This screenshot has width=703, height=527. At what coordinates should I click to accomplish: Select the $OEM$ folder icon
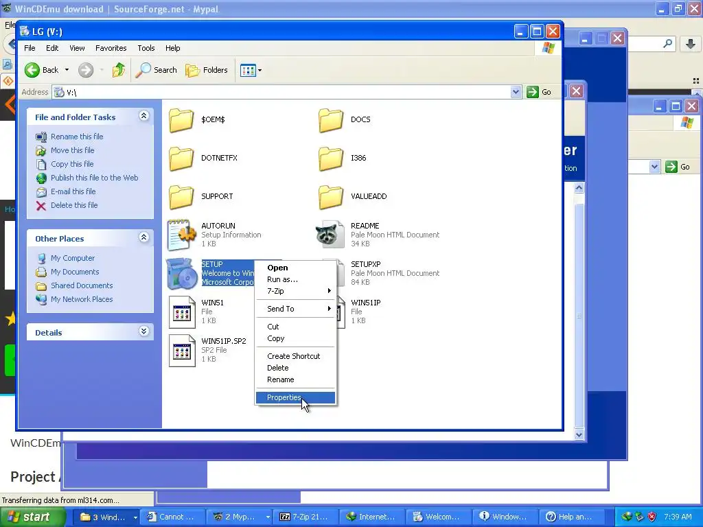[x=181, y=119]
